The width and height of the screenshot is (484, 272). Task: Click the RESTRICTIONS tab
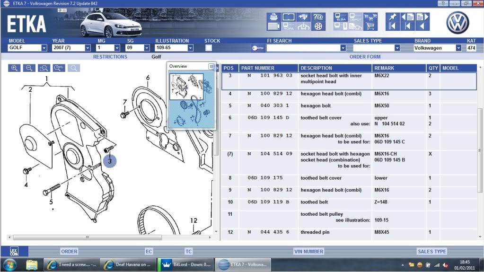click(x=110, y=57)
